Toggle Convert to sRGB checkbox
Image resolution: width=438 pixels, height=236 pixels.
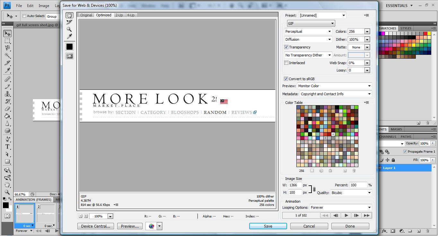click(286, 79)
